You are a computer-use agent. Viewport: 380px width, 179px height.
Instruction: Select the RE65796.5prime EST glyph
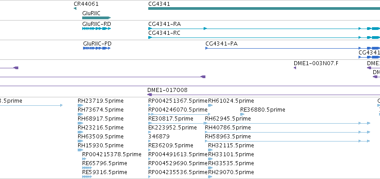point(87,168)
